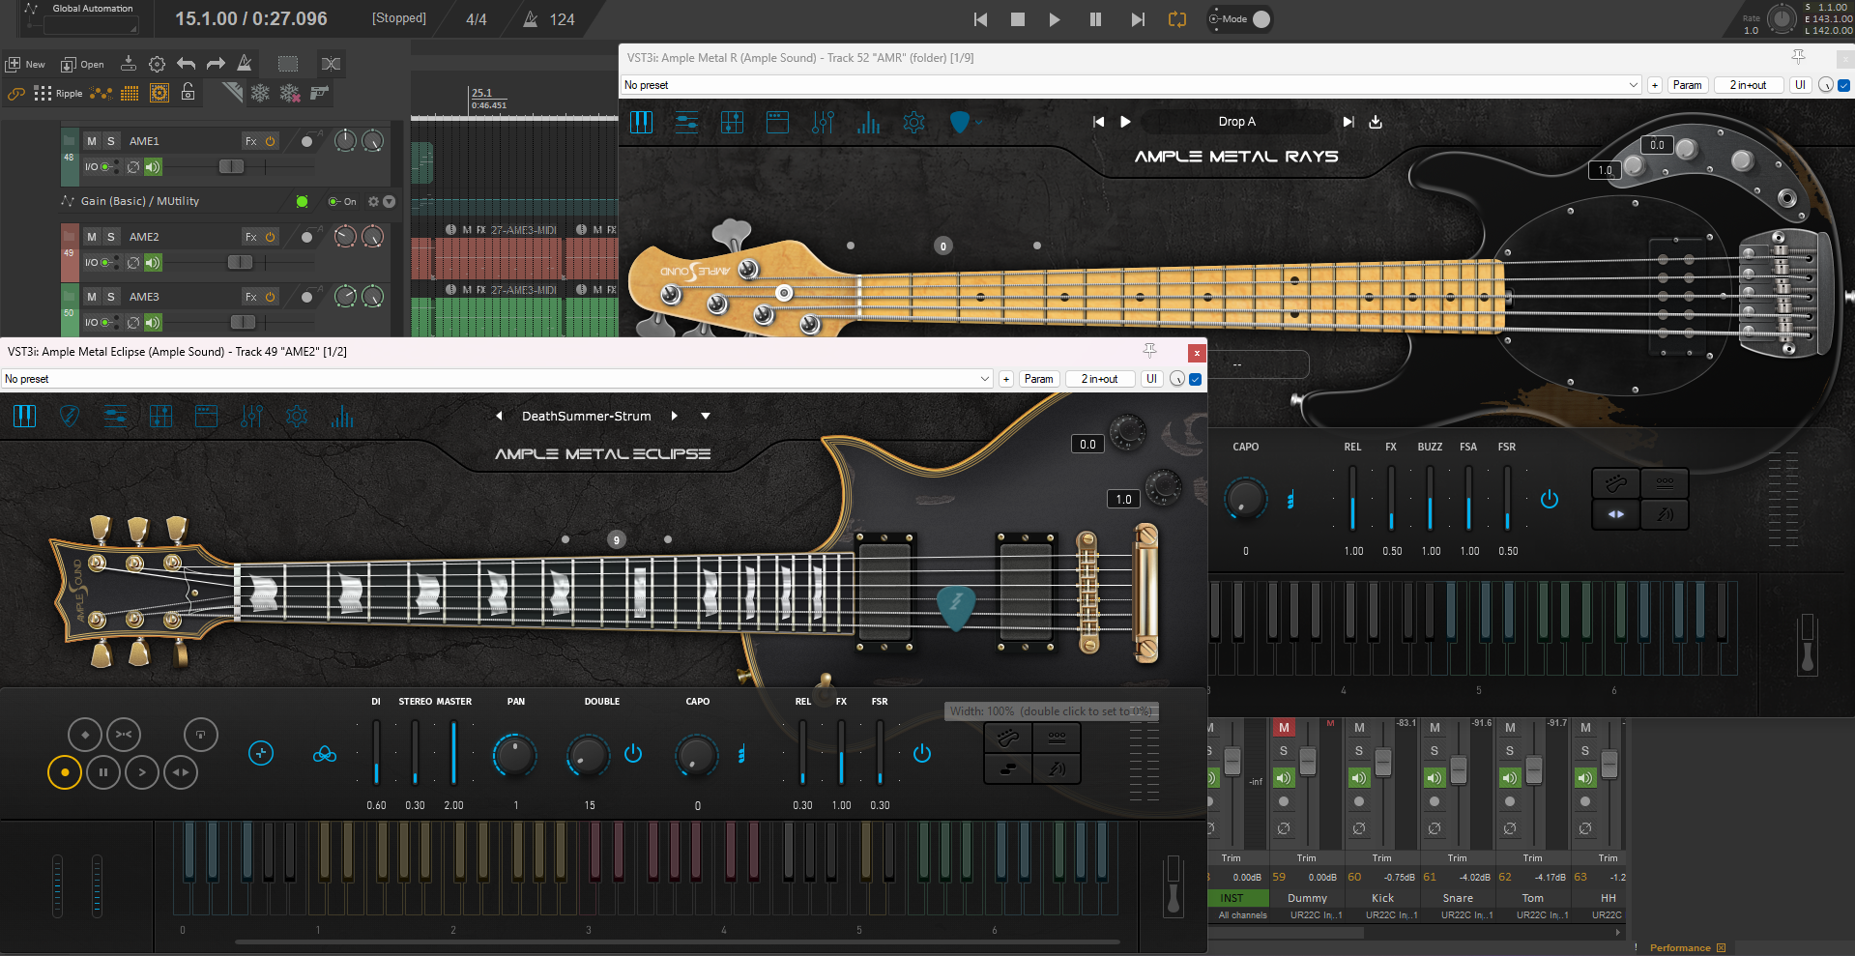Screen dimensions: 1855x956
Task: Toggle bypass checkbox in Ample Metal R window
Action: tap(1843, 85)
